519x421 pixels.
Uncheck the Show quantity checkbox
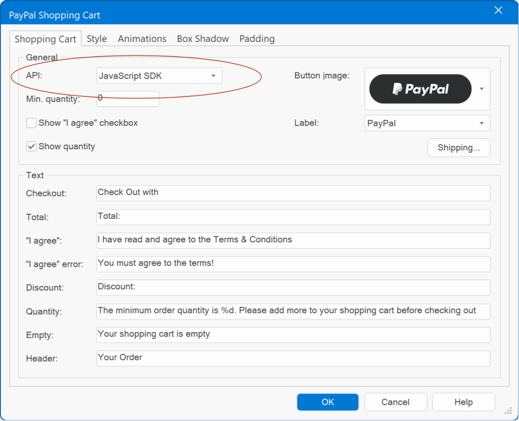tap(31, 147)
